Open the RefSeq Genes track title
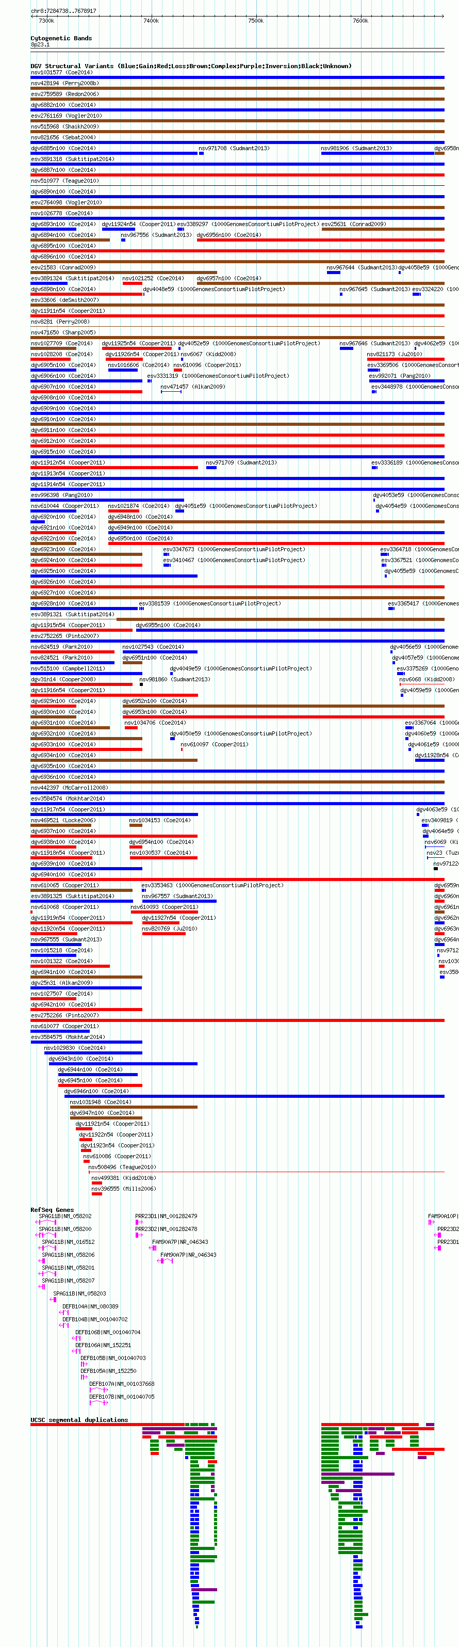Image resolution: width=459 pixels, height=1647 pixels. 53,1210
